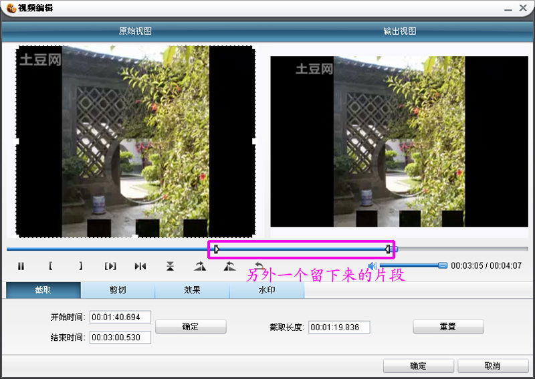Viewport: 535px width, 379px height.
Task: Switch to the 截取 tab
Action: (x=43, y=290)
